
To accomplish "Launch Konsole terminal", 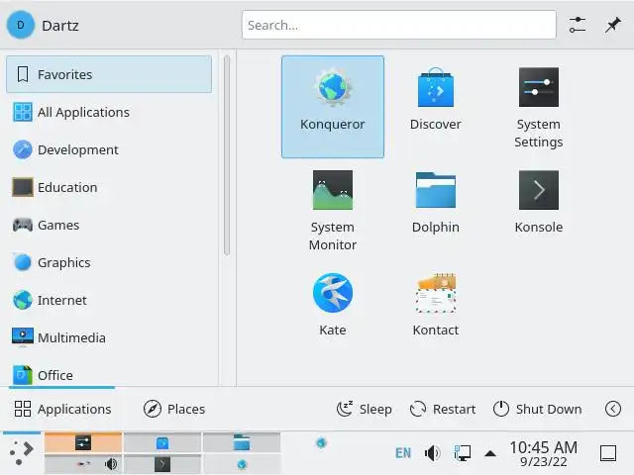I will (x=539, y=202).
